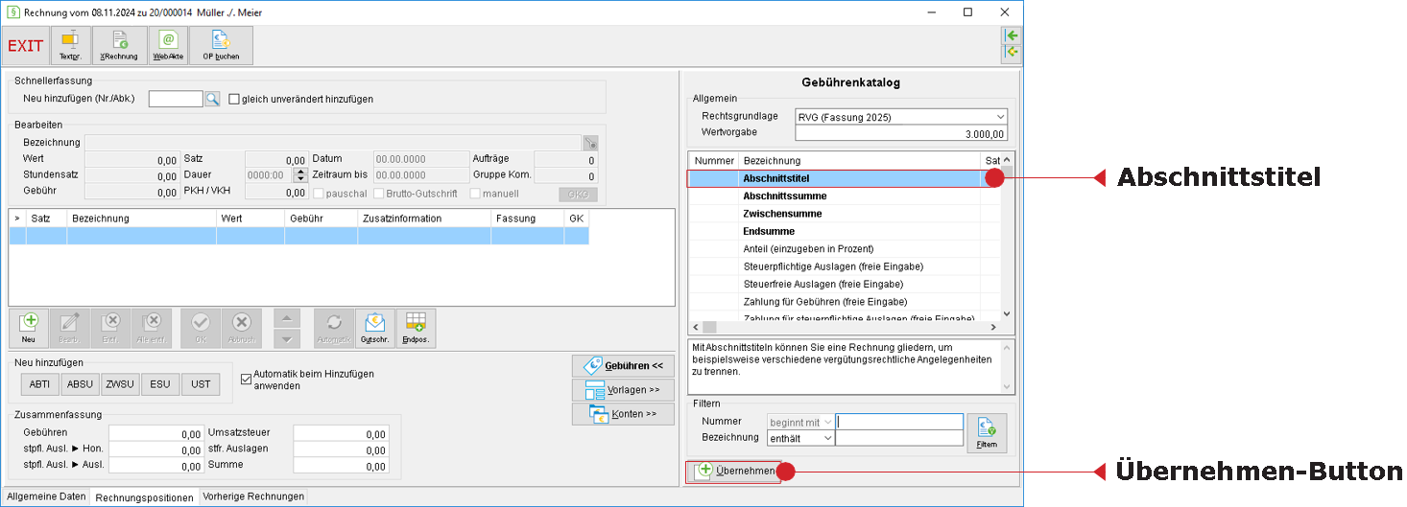This screenshot has width=1407, height=507.
Task: Click the Bearb. edit icon
Action: tap(69, 328)
